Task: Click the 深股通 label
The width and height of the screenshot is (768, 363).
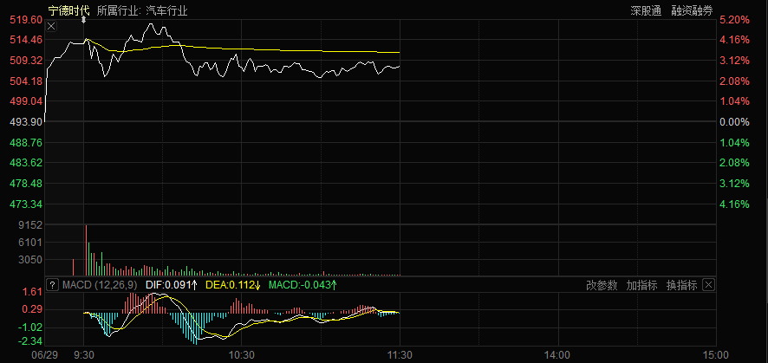Action: (646, 10)
